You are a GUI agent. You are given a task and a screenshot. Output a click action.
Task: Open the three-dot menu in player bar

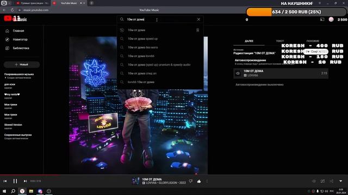pos(207,181)
